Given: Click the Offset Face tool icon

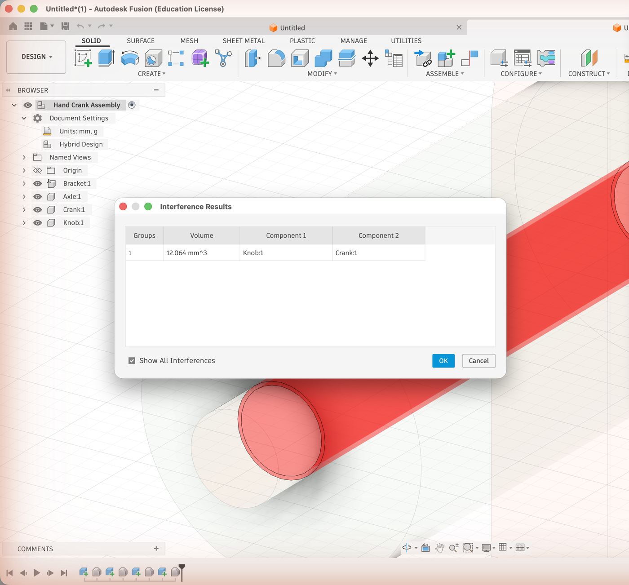Looking at the screenshot, I should coord(347,58).
